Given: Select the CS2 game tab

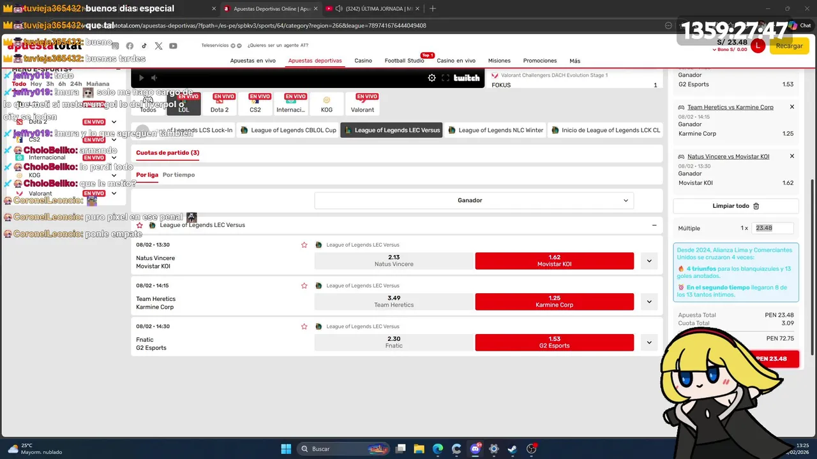Looking at the screenshot, I should [x=255, y=104].
